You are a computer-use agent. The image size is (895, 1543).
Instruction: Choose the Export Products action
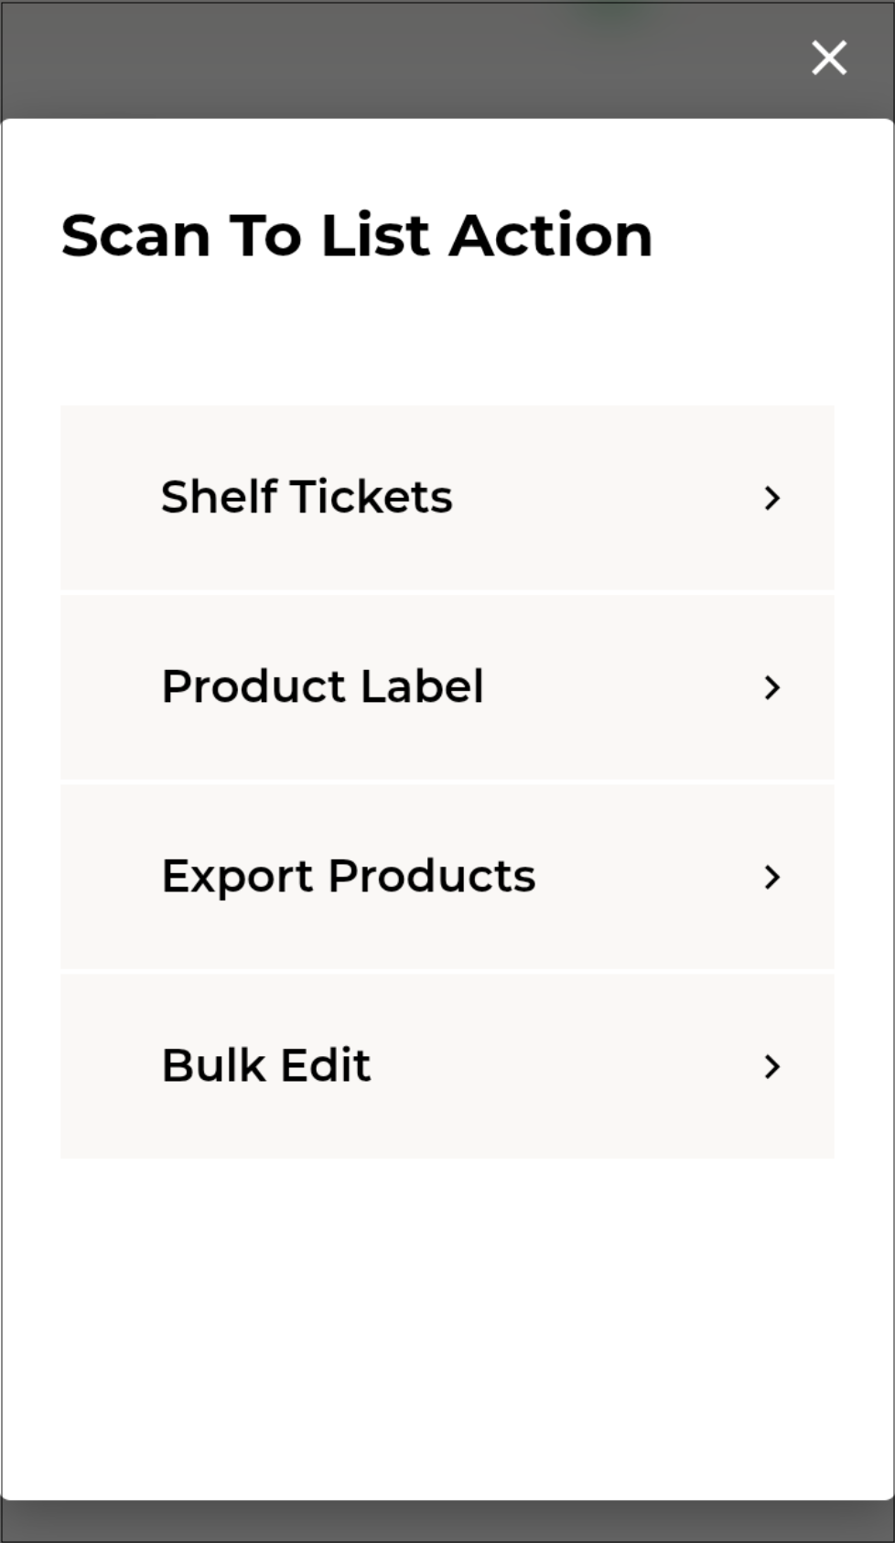coord(348,876)
